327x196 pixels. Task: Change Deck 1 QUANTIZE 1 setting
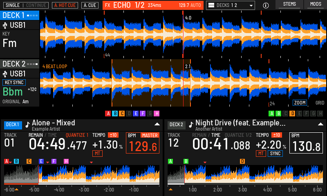pos(77,135)
